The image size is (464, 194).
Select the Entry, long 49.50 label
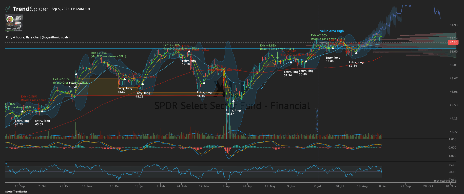[76, 85]
